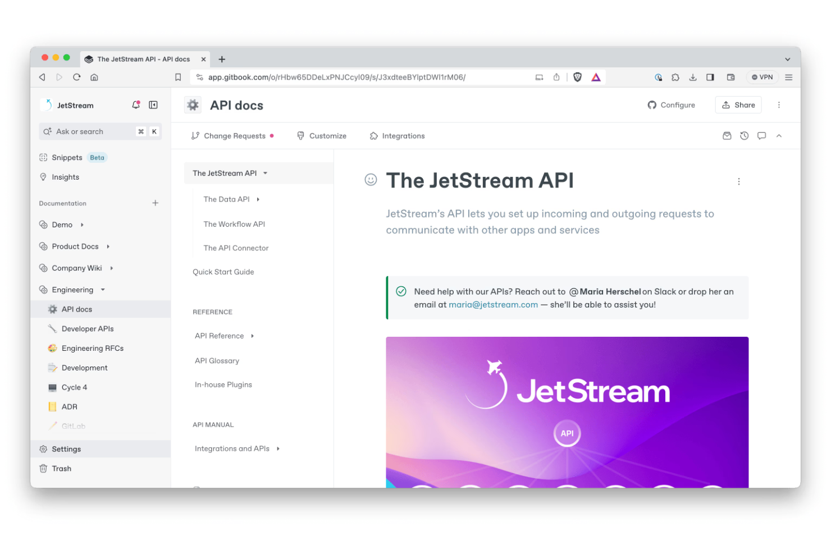This screenshot has height=554, width=831.
Task: Click the Brave Shields icon in the address bar
Action: tap(577, 77)
